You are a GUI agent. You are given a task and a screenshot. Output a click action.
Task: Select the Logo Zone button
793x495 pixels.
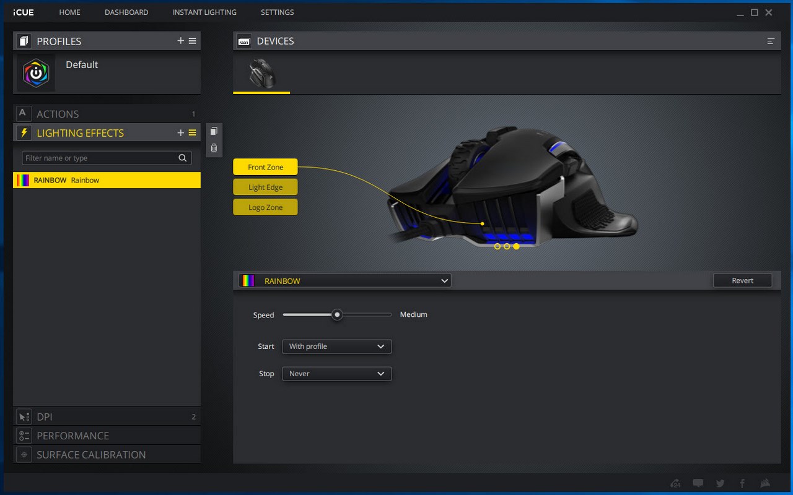265,207
